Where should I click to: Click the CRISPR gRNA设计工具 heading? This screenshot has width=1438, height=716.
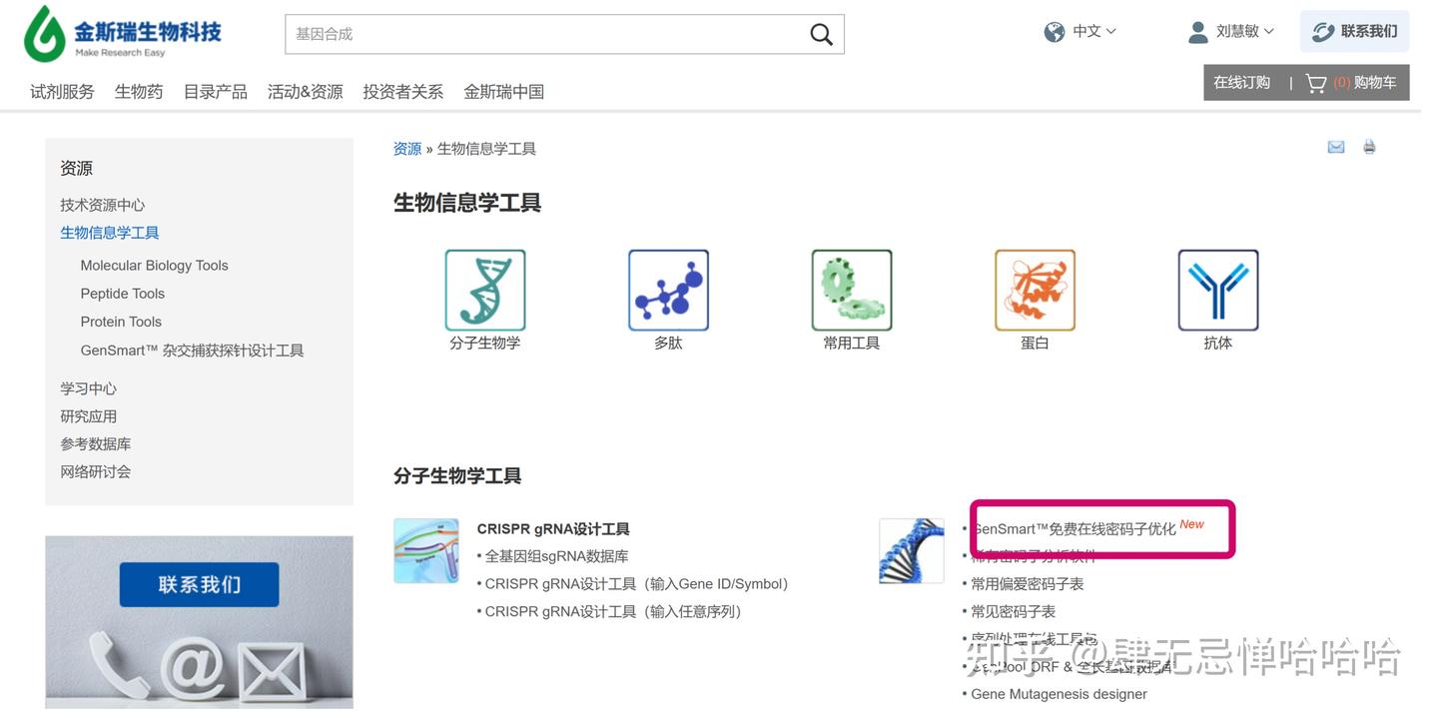point(553,529)
